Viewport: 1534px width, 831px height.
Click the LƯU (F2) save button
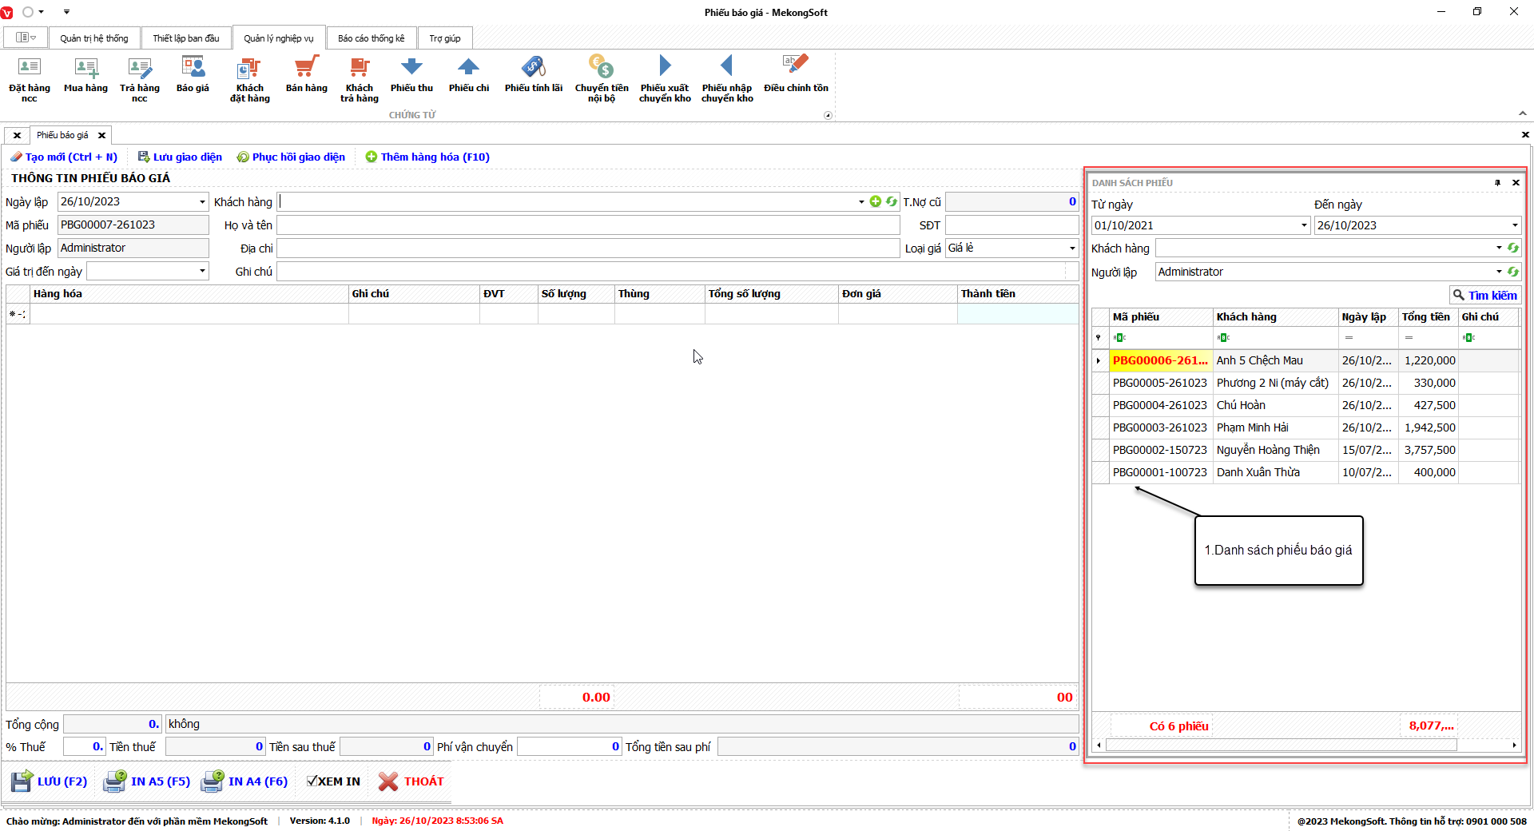pos(50,781)
